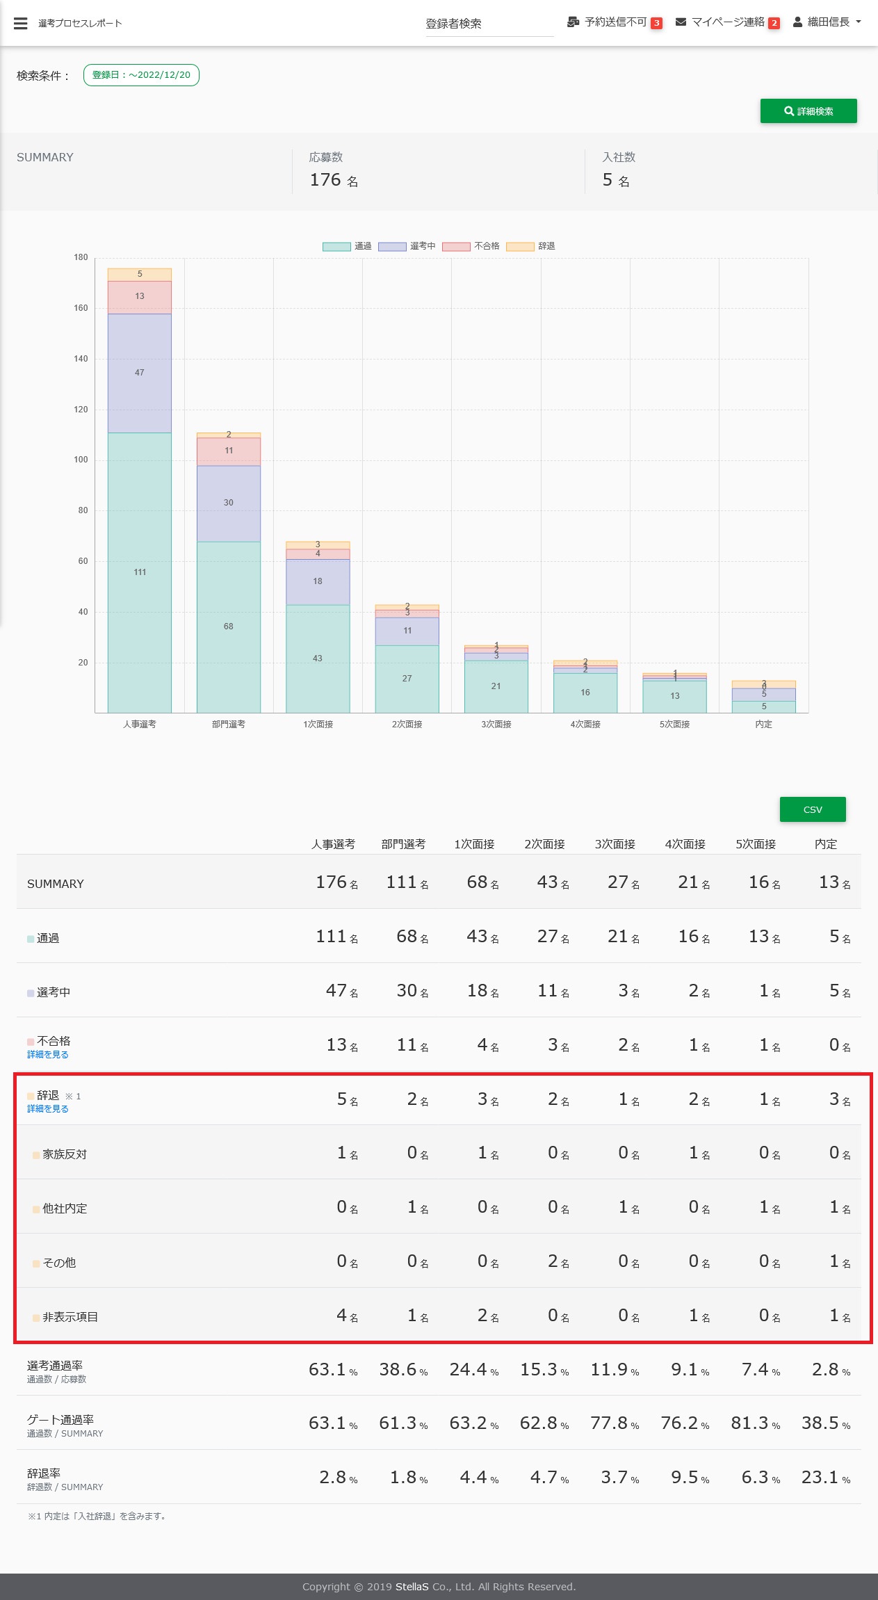Click the 予約送信不可 mail-truck icon
Image resolution: width=878 pixels, height=1600 pixels.
(573, 22)
